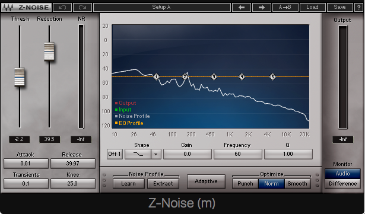Click the green Input legend entry
The height and width of the screenshot is (214, 365).
point(123,110)
